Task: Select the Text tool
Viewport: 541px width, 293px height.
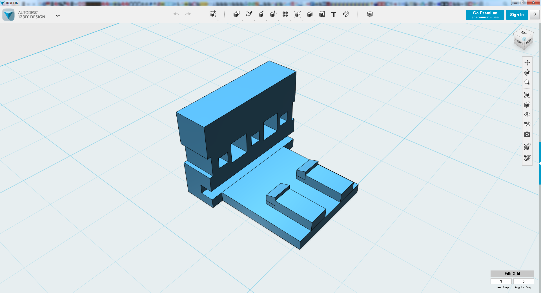Action: 334,14
